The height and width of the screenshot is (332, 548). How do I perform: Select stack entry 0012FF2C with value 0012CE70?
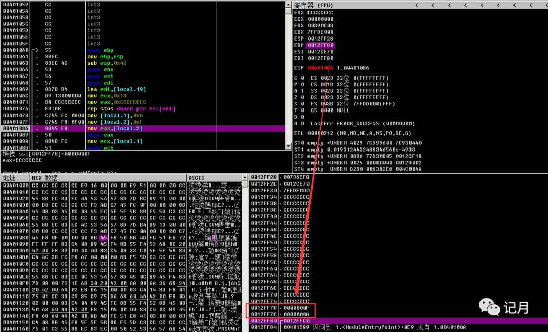[280, 183]
